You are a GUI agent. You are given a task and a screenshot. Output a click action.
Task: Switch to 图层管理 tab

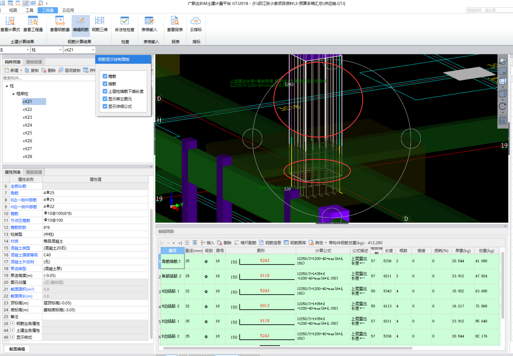click(x=34, y=172)
